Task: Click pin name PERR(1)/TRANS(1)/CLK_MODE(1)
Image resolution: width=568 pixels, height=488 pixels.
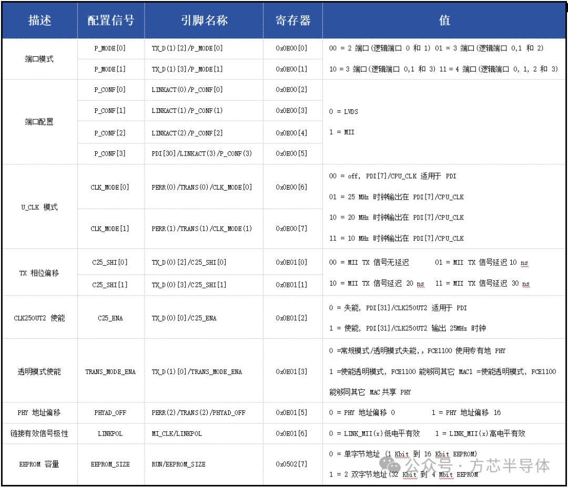Action: pos(202,229)
